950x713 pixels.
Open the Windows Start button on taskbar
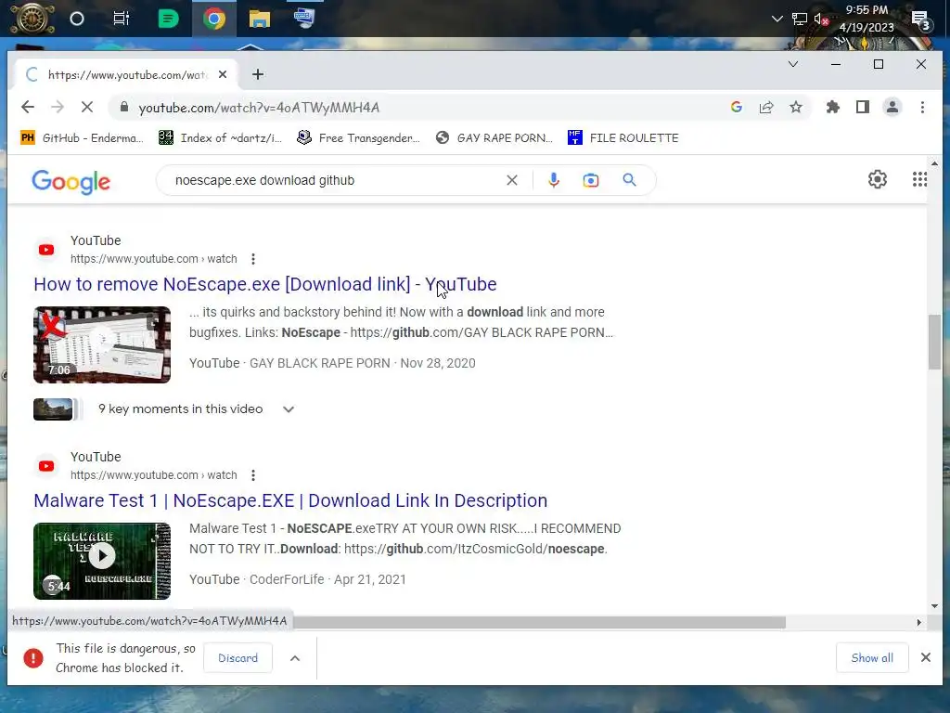(32, 19)
